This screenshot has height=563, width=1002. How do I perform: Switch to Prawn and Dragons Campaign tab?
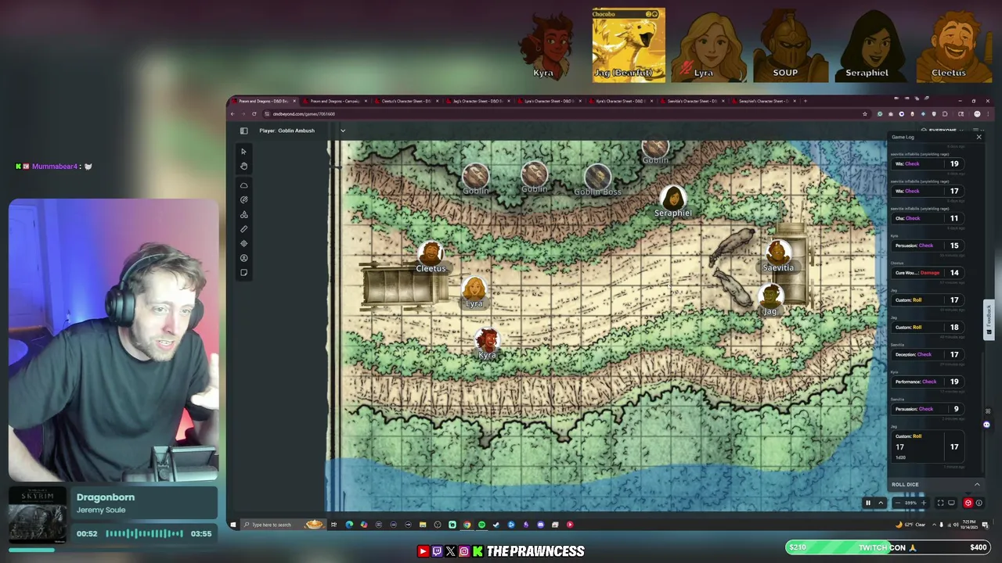[335, 101]
